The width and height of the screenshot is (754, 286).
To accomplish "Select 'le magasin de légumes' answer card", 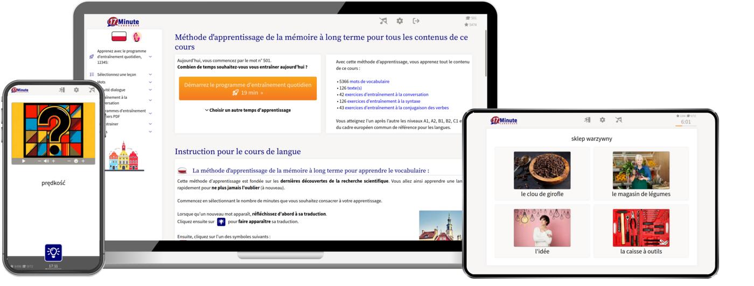I will coord(641,175).
